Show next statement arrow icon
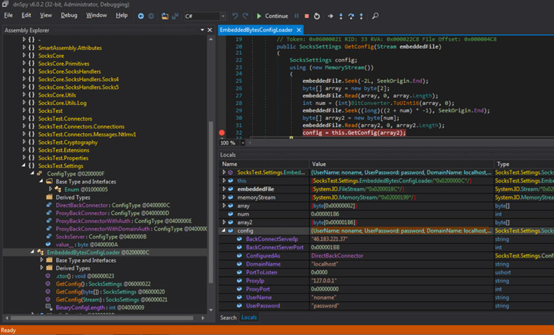Screen dimensions: 554x335 tap(330, 16)
